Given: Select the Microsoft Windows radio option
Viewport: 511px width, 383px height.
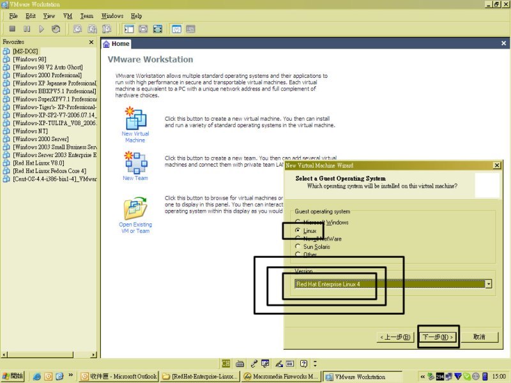Looking at the screenshot, I should point(322,222).
